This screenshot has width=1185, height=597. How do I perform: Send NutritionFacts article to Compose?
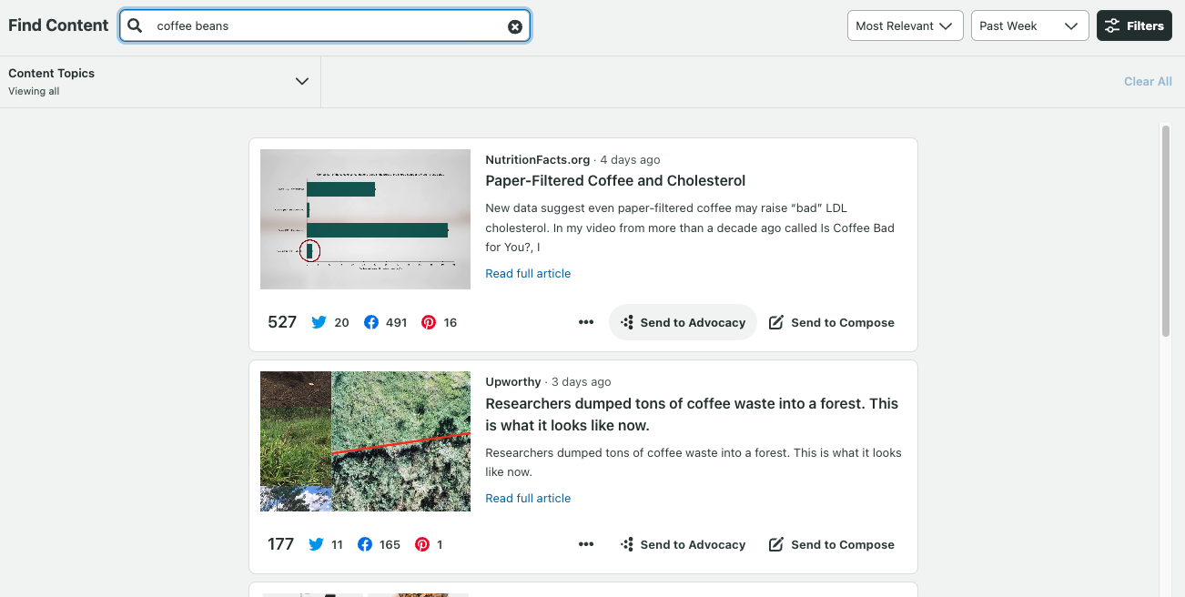click(x=831, y=322)
